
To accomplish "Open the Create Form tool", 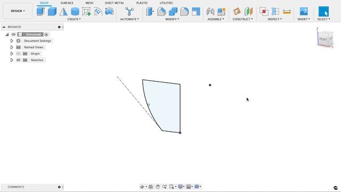I will point(109,11).
